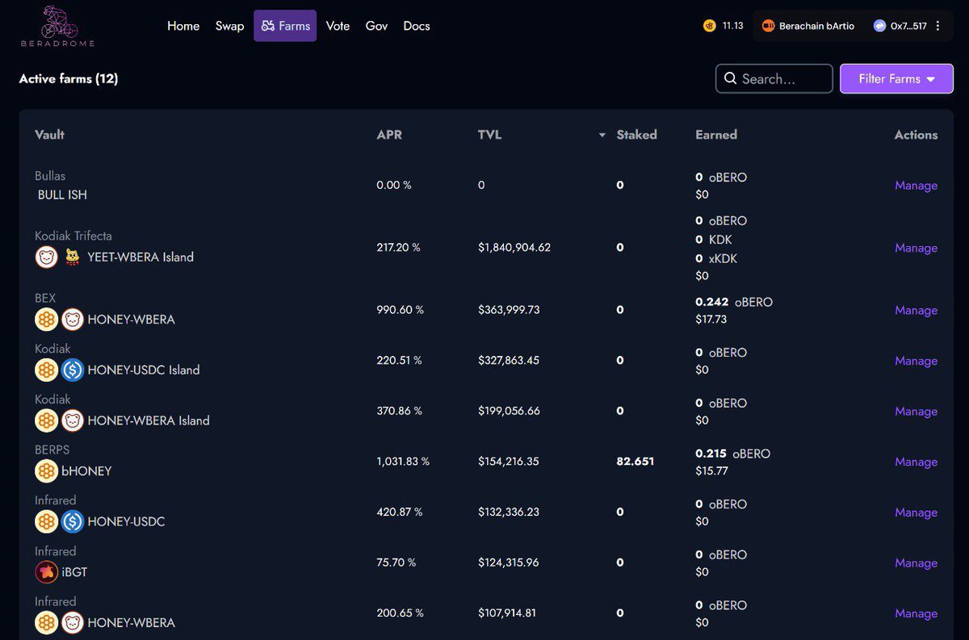Screen dimensions: 969x640
Task: Manage the Bullas BULL ISH farm
Action: coord(916,186)
